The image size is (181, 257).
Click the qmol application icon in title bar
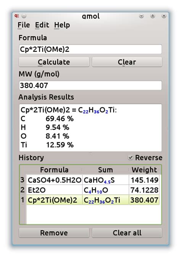click(x=16, y=16)
